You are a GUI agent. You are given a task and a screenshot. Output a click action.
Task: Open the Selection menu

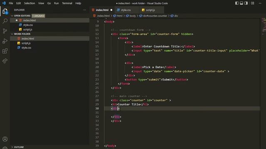tap(30, 3)
